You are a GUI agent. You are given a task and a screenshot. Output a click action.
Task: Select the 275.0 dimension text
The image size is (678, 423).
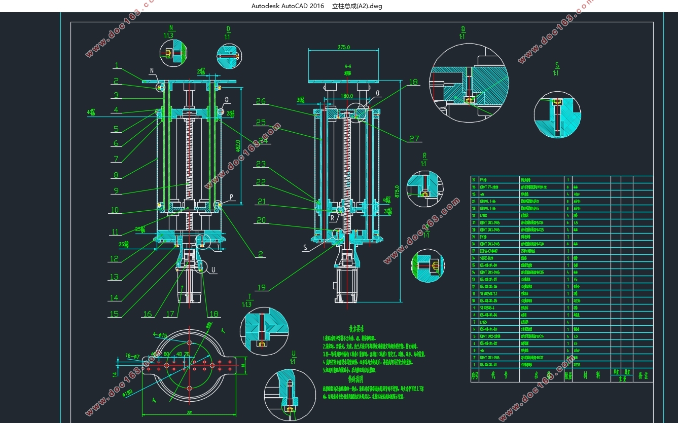[343, 47]
